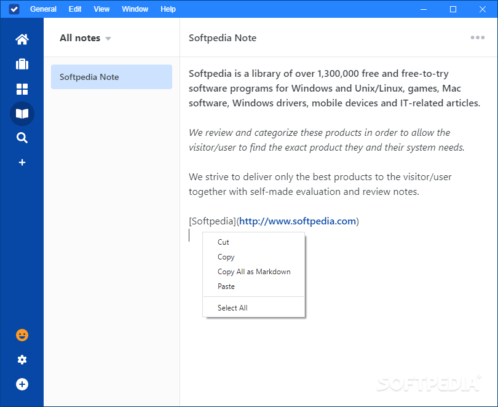Click the bold paragraph about 1,300,000 programs
Image resolution: width=498 pixels, height=407 pixels.
click(334, 89)
